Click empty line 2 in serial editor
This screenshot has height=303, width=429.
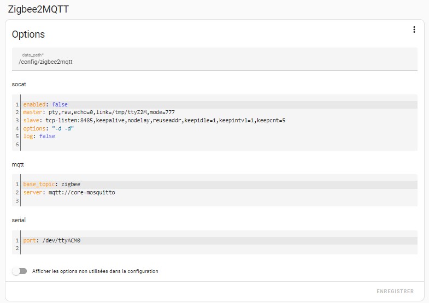[x=219, y=248]
